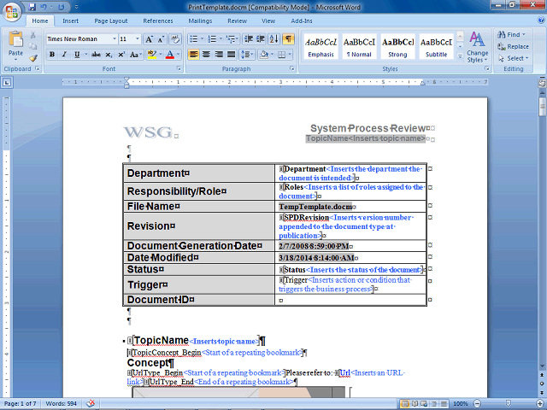
Task: Open the Mailings tab
Action: pos(200,20)
